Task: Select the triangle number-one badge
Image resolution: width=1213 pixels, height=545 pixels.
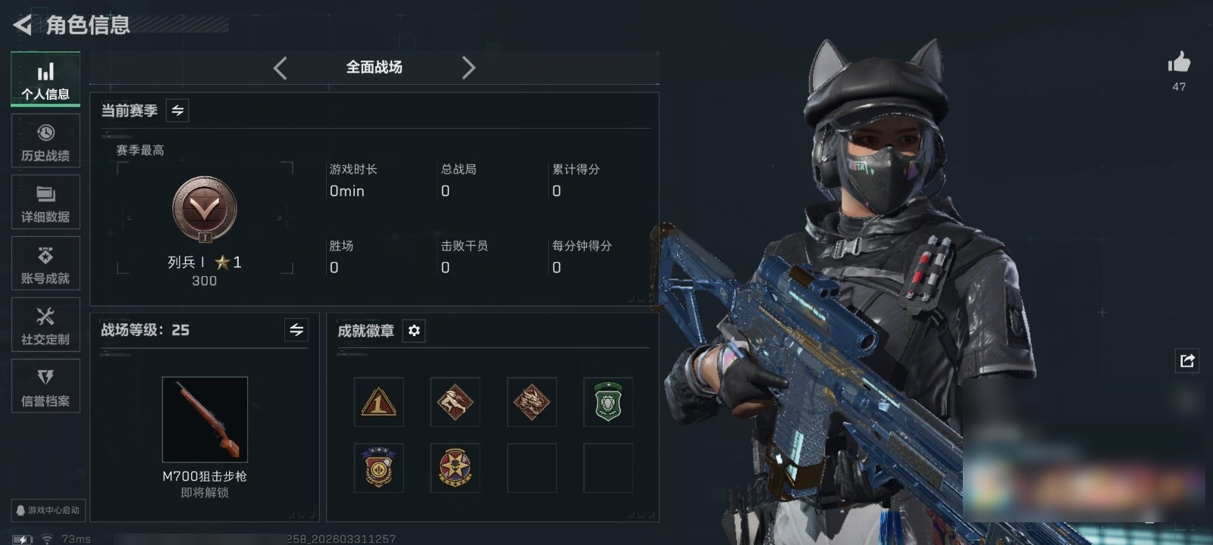Action: (x=379, y=402)
